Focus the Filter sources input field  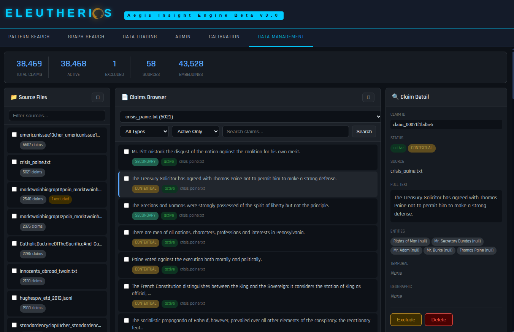coord(57,116)
